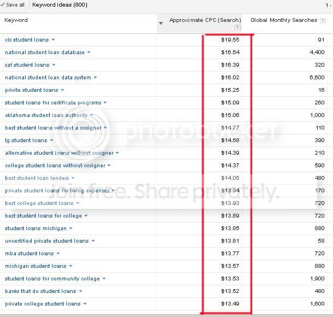Open dropdown for banks that do student loans
Image resolution: width=333 pixels, height=317 pixels.
coord(80,291)
